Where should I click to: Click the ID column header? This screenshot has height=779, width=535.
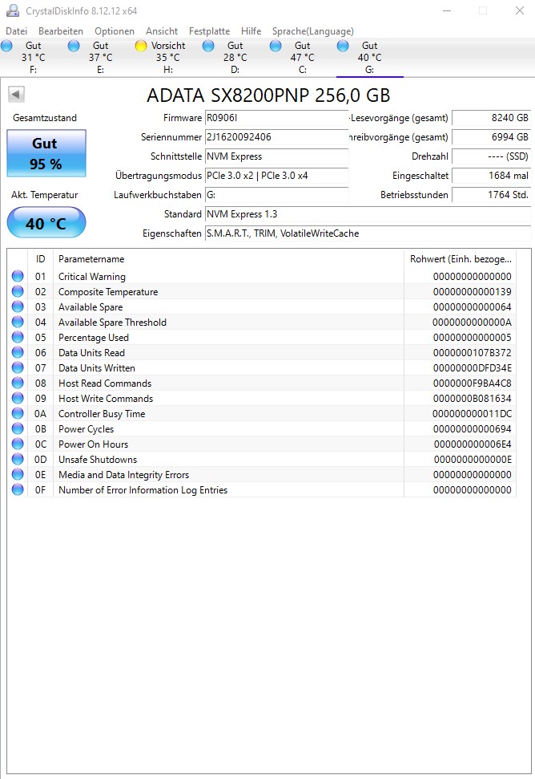pos(40,259)
